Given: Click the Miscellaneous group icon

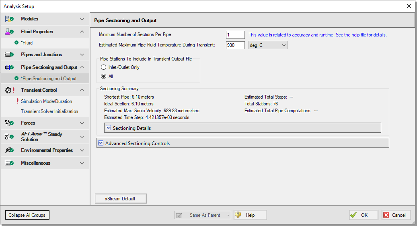Looking at the screenshot, I should (x=9, y=163).
